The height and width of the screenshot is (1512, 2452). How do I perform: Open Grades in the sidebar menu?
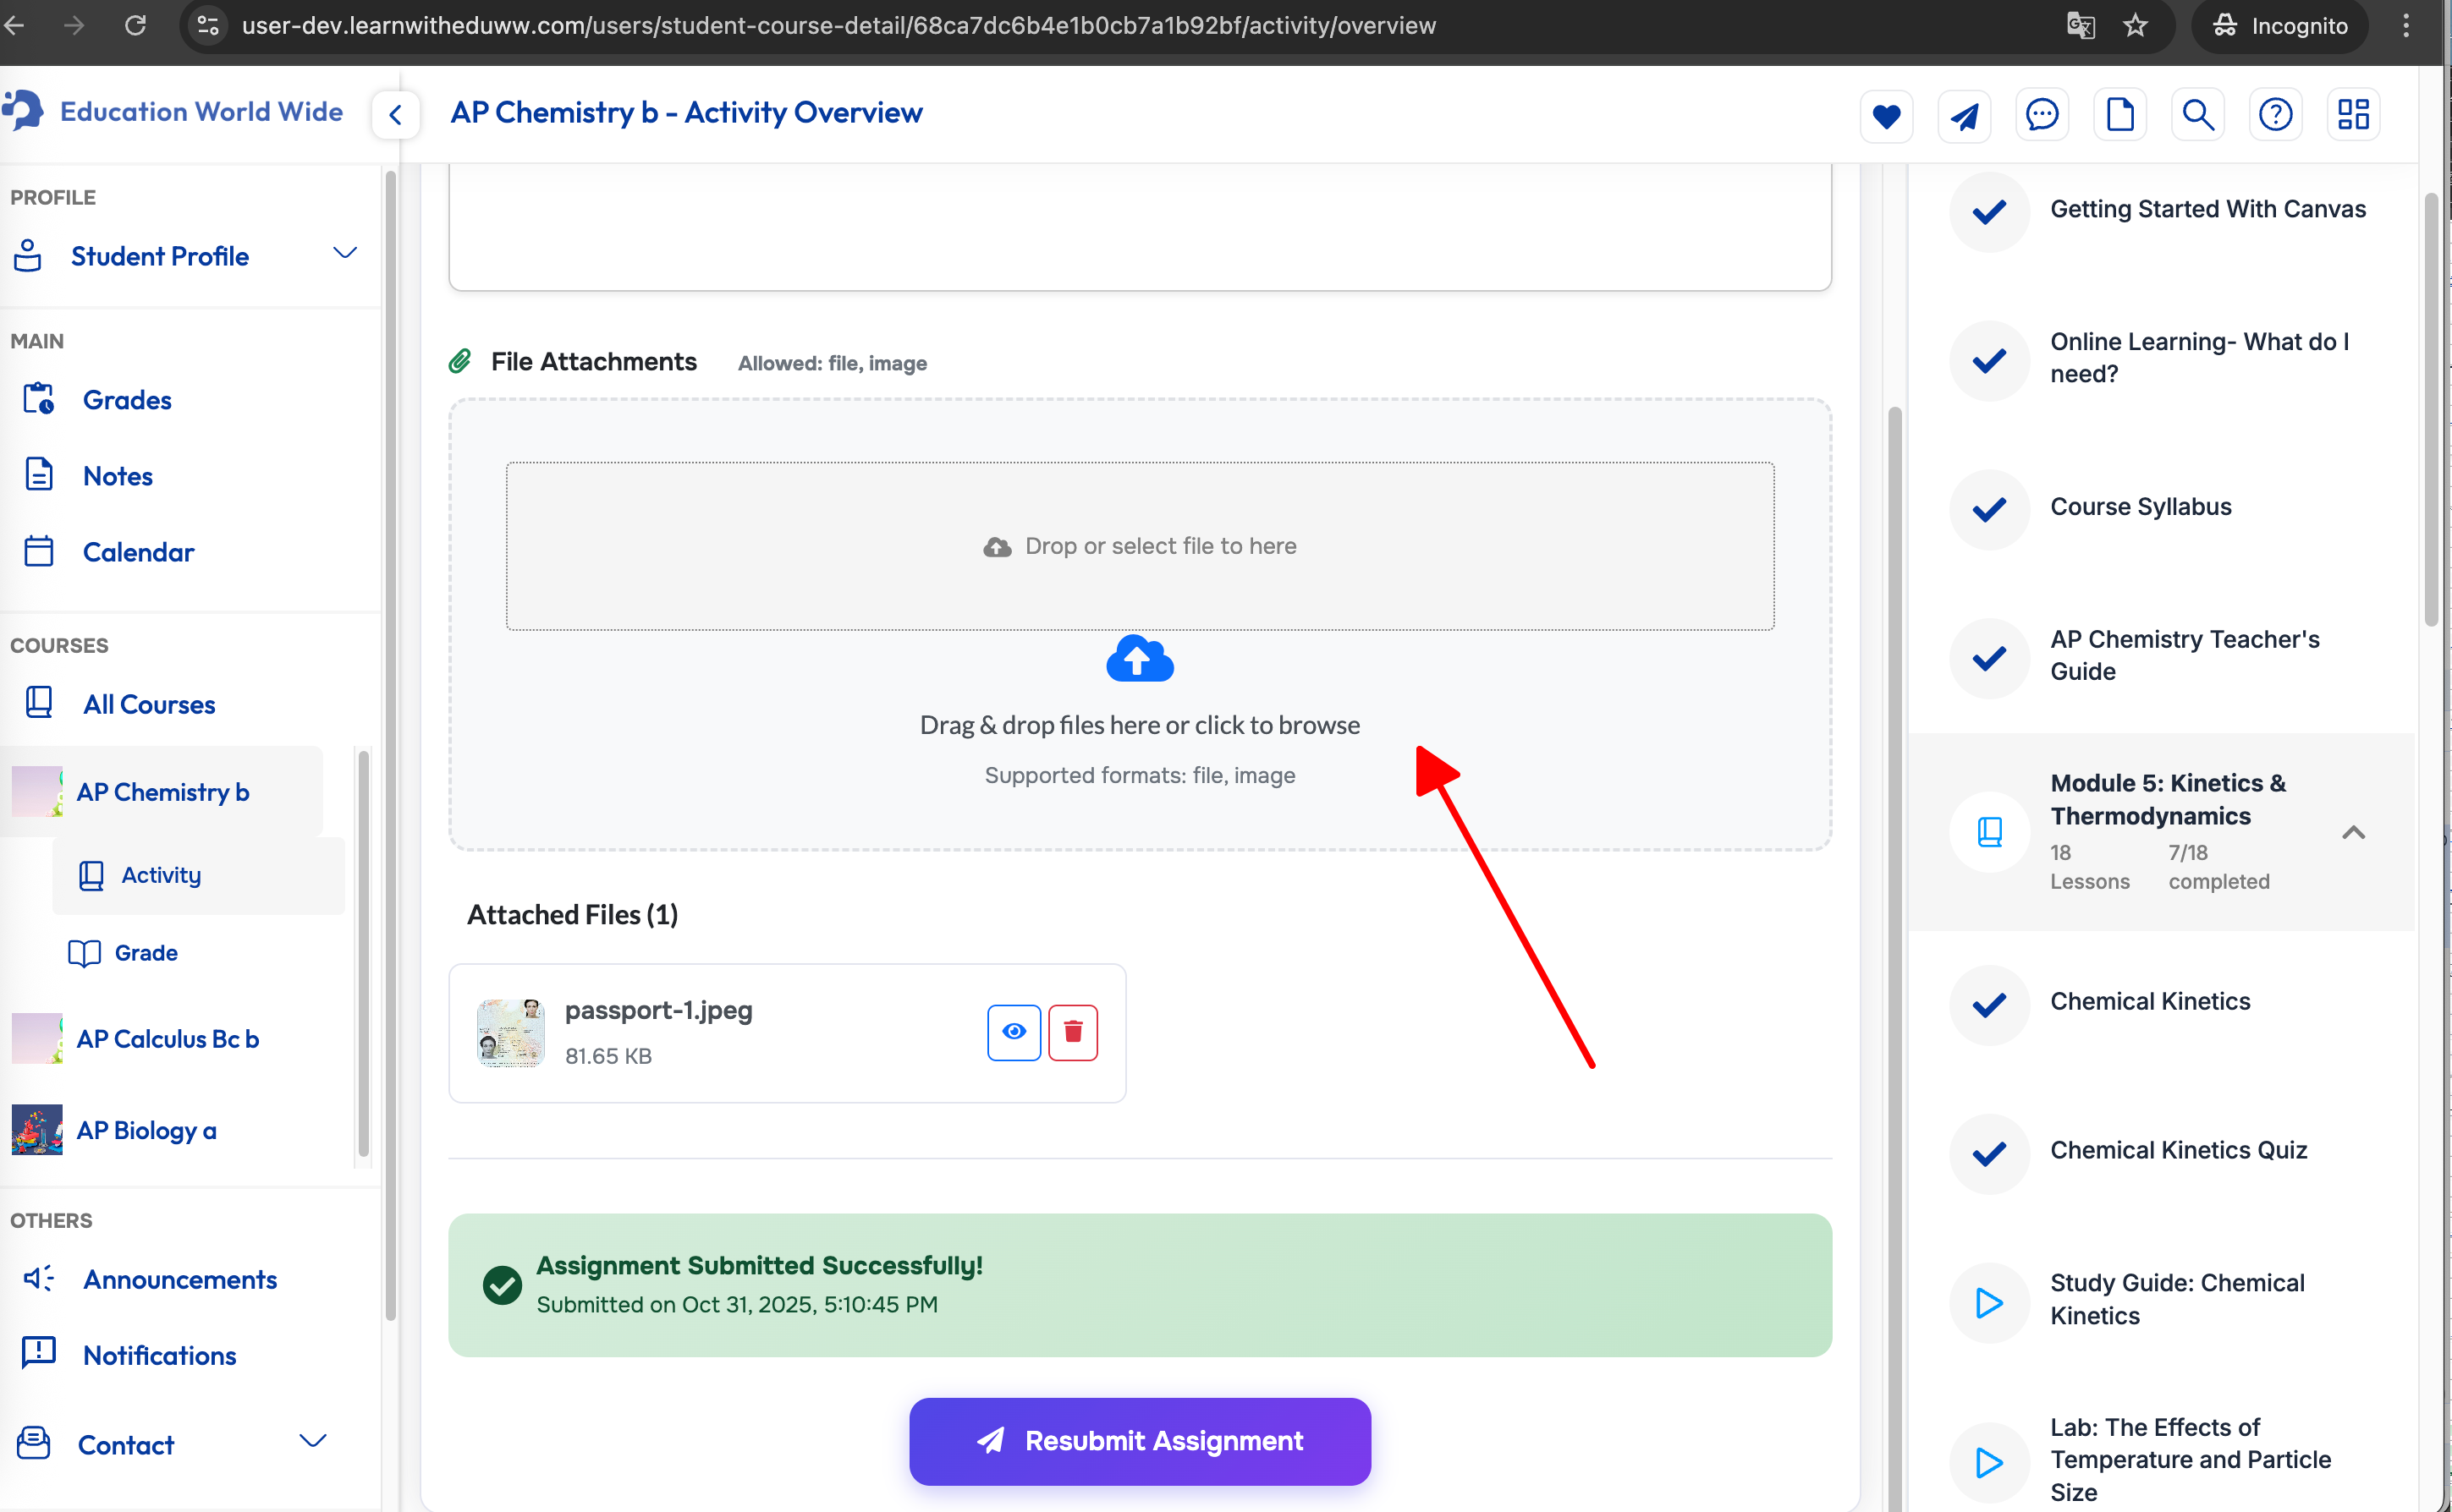[127, 400]
